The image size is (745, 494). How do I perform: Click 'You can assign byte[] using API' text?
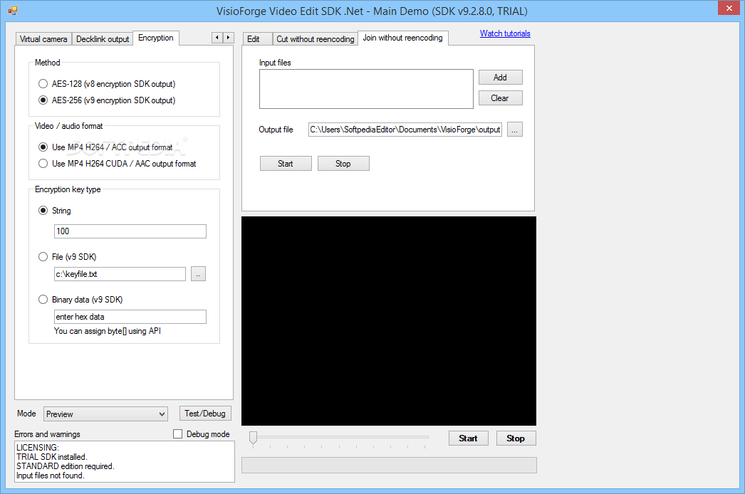tap(108, 331)
